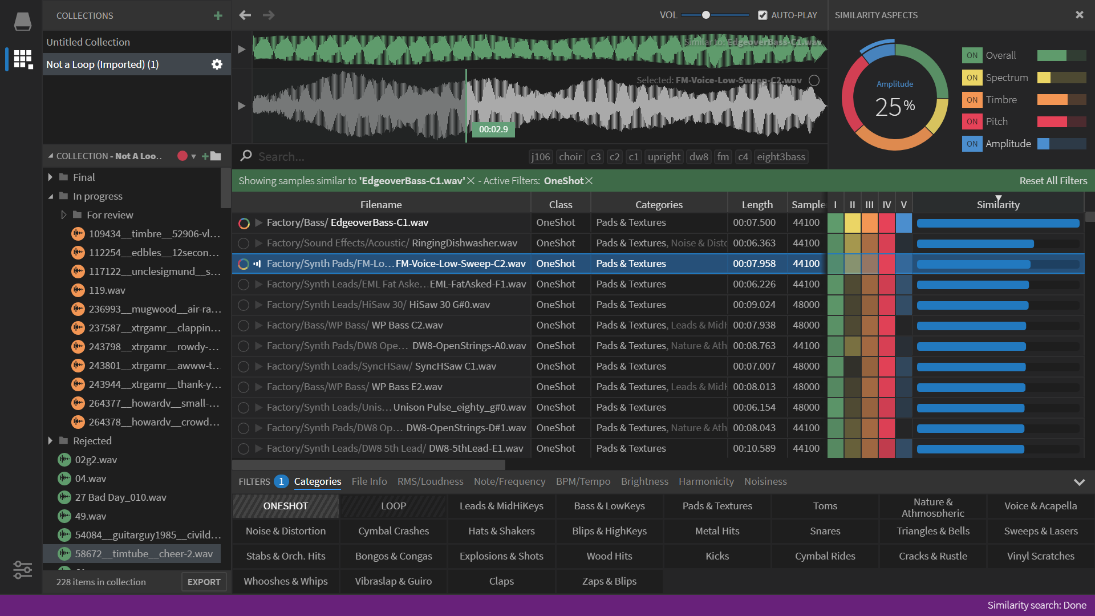Play the similar-to reference waveform
Screen dimensions: 1095x616
tap(241, 50)
